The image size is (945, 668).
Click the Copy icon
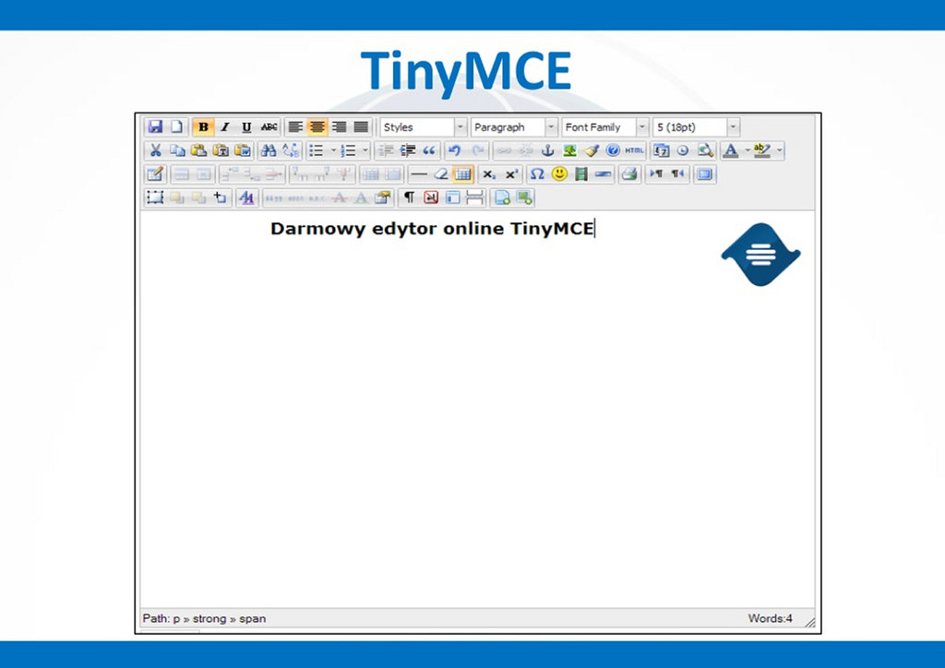click(x=177, y=150)
